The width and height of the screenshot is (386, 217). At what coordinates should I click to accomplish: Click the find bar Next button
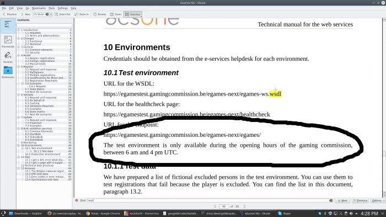[x=342, y=200]
